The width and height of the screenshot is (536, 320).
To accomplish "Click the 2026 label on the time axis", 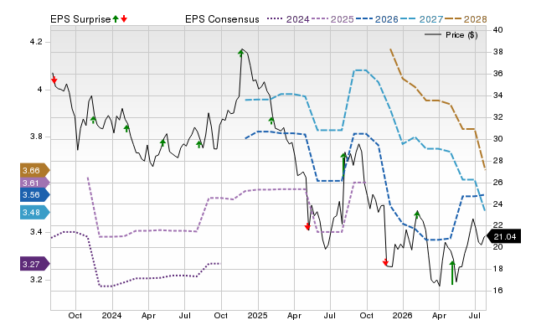I will [402, 315].
